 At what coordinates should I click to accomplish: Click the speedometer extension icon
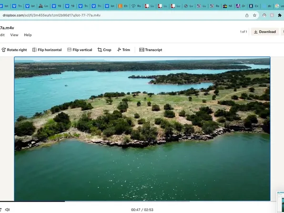pos(264,15)
